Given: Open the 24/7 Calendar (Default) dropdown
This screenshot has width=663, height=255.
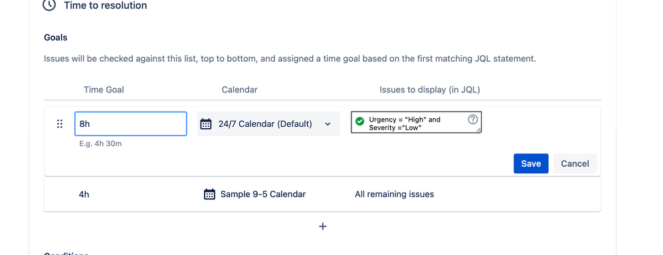Looking at the screenshot, I should [x=268, y=124].
